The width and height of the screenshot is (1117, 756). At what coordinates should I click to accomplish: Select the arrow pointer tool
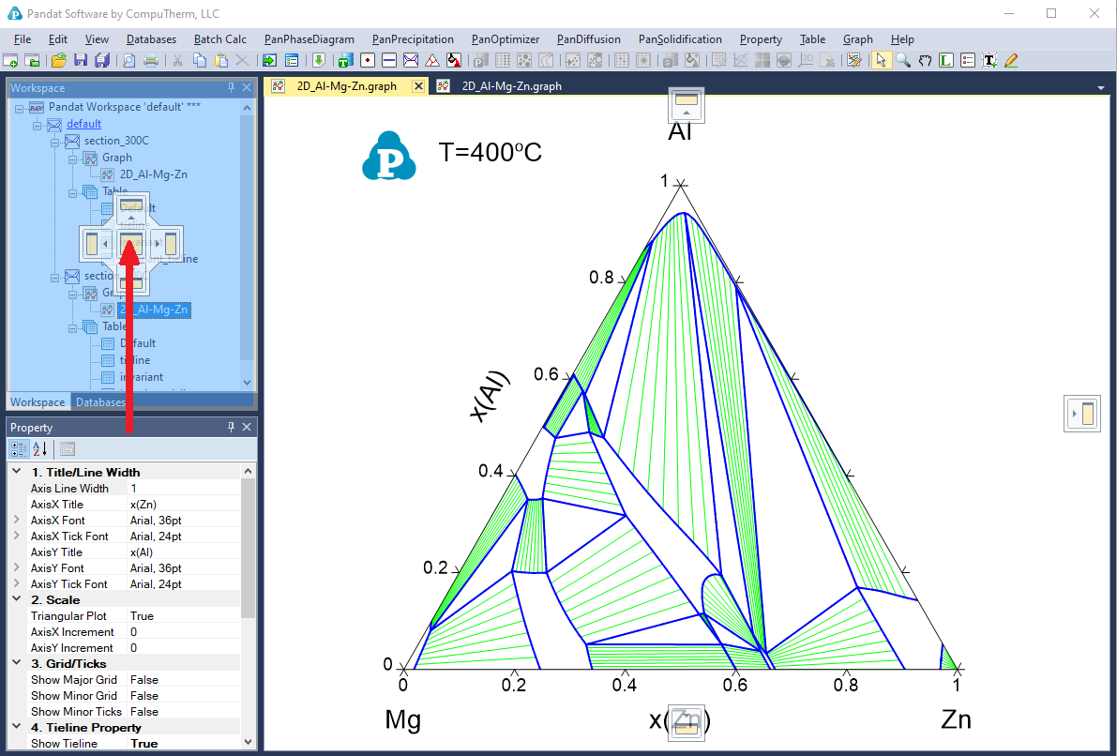click(x=881, y=60)
